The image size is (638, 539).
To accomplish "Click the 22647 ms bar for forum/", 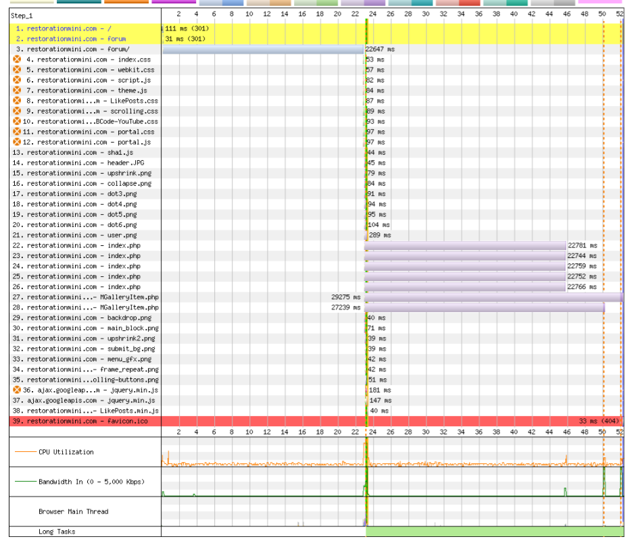I will 262,49.
